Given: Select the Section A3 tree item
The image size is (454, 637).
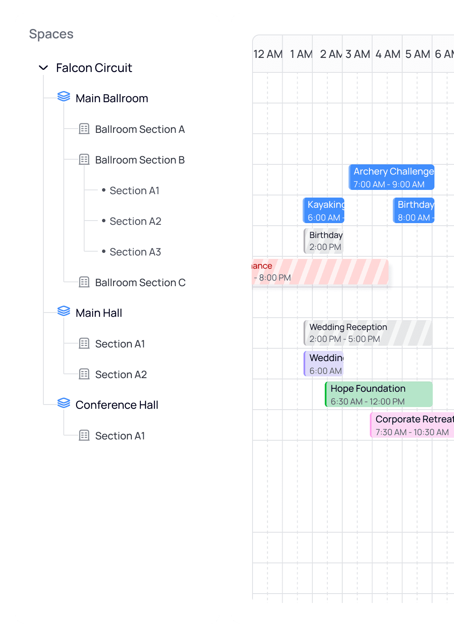Looking at the screenshot, I should click(x=135, y=252).
